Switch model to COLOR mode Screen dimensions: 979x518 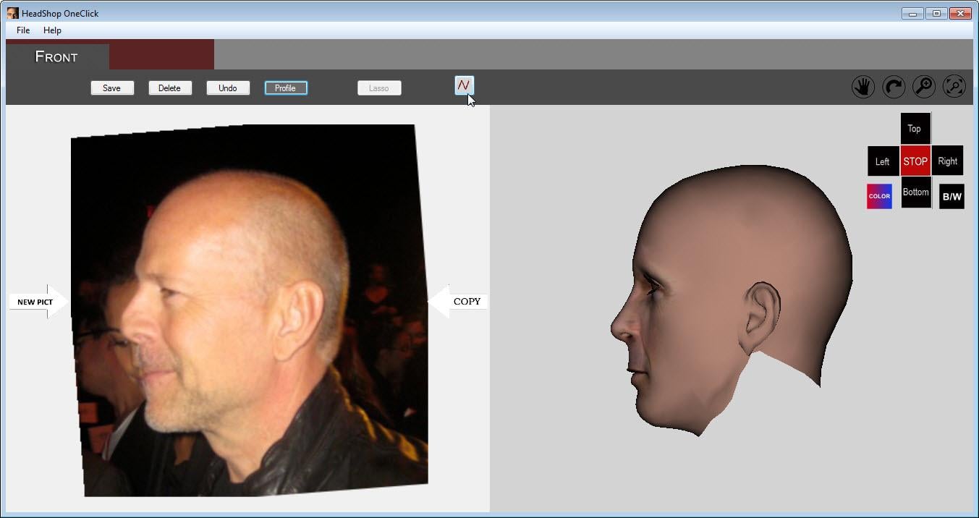[879, 196]
